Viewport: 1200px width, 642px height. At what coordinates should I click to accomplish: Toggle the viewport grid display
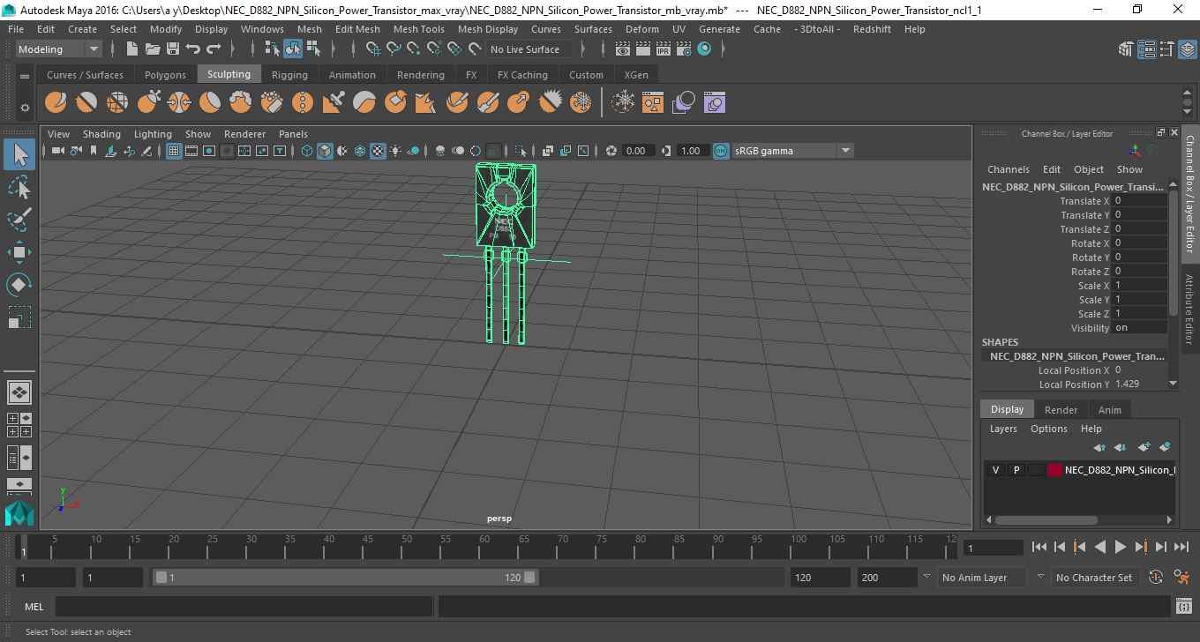click(174, 151)
